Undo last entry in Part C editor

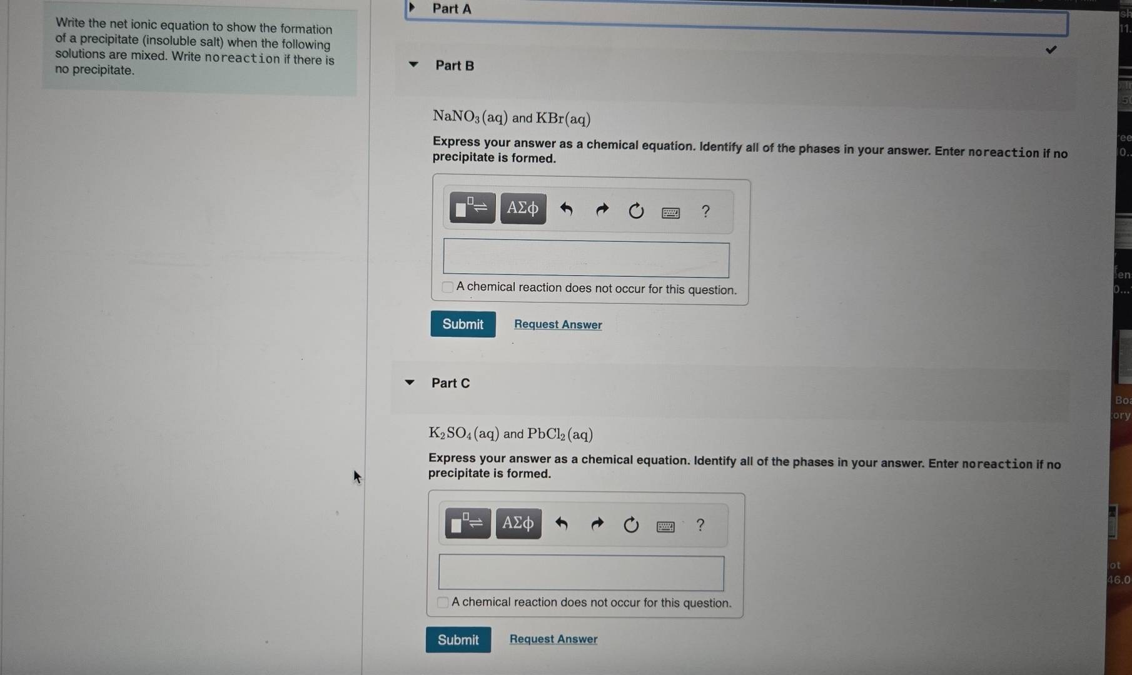click(562, 524)
